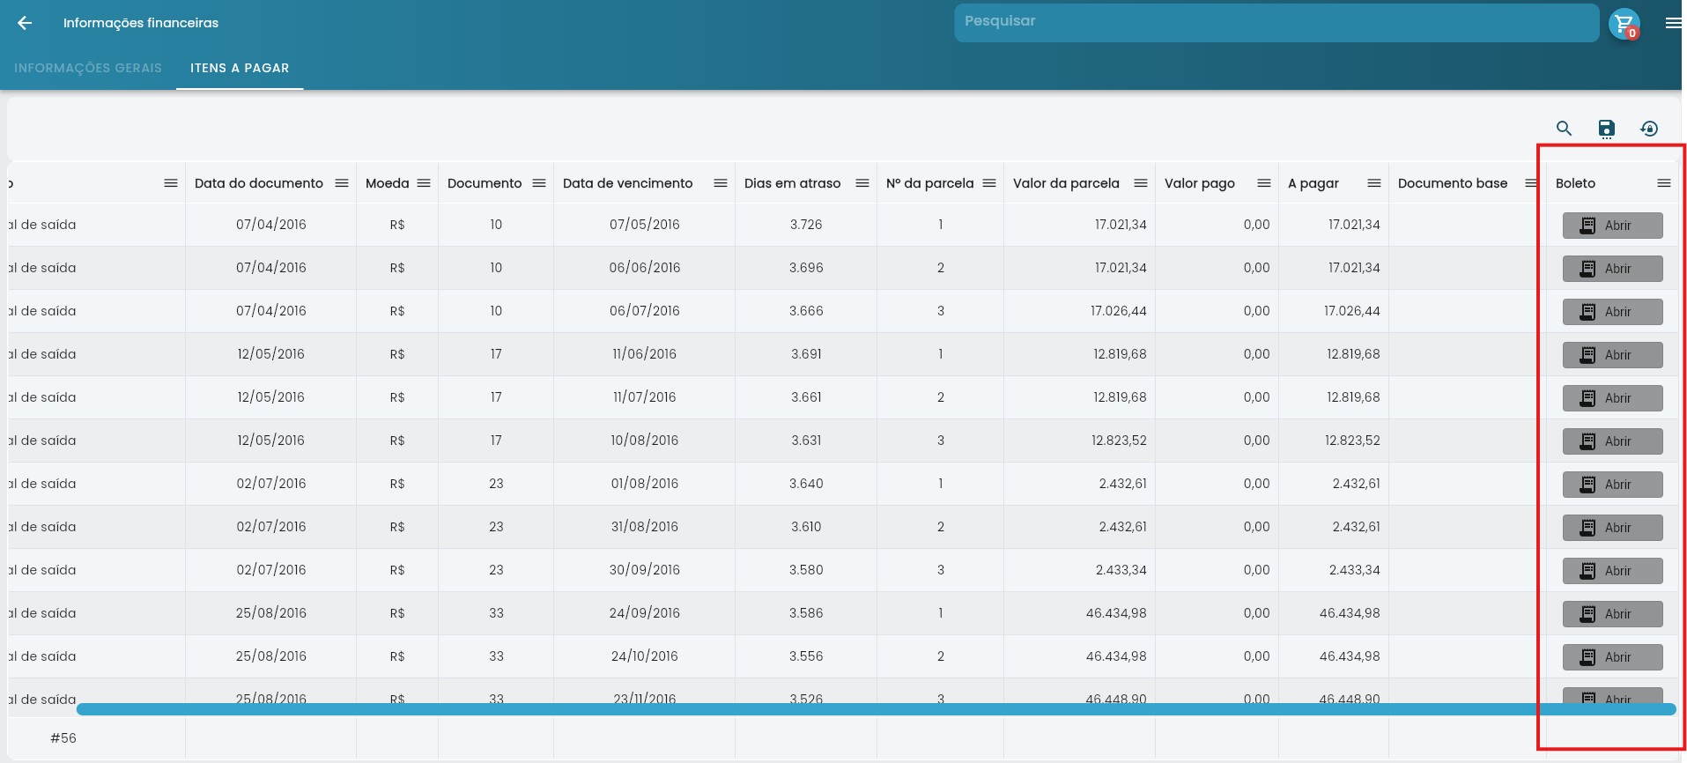The image size is (1687, 763).
Task: Open the Valor pago column menu
Action: (1264, 183)
